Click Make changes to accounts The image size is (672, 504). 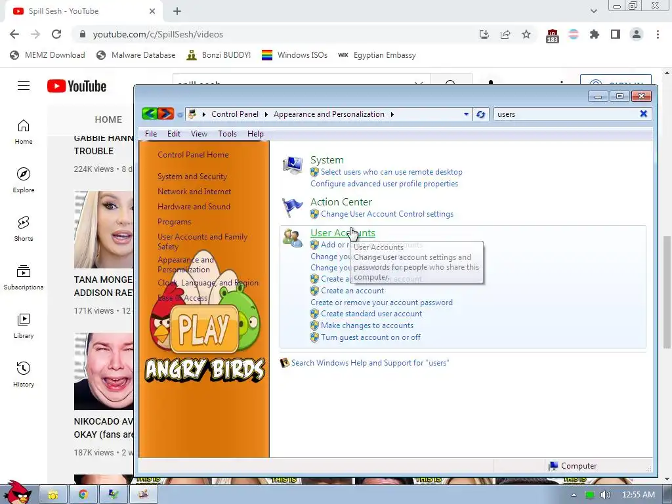[367, 325]
